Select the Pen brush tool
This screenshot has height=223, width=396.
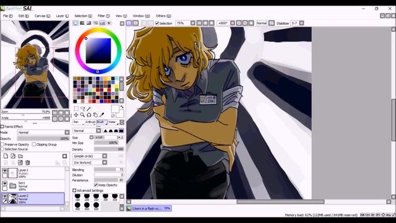78,122
